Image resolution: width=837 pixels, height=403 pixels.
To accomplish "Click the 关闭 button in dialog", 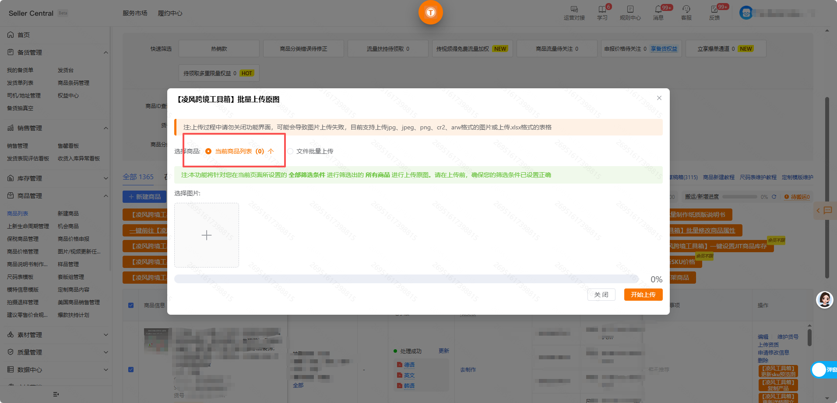I will coord(601,295).
